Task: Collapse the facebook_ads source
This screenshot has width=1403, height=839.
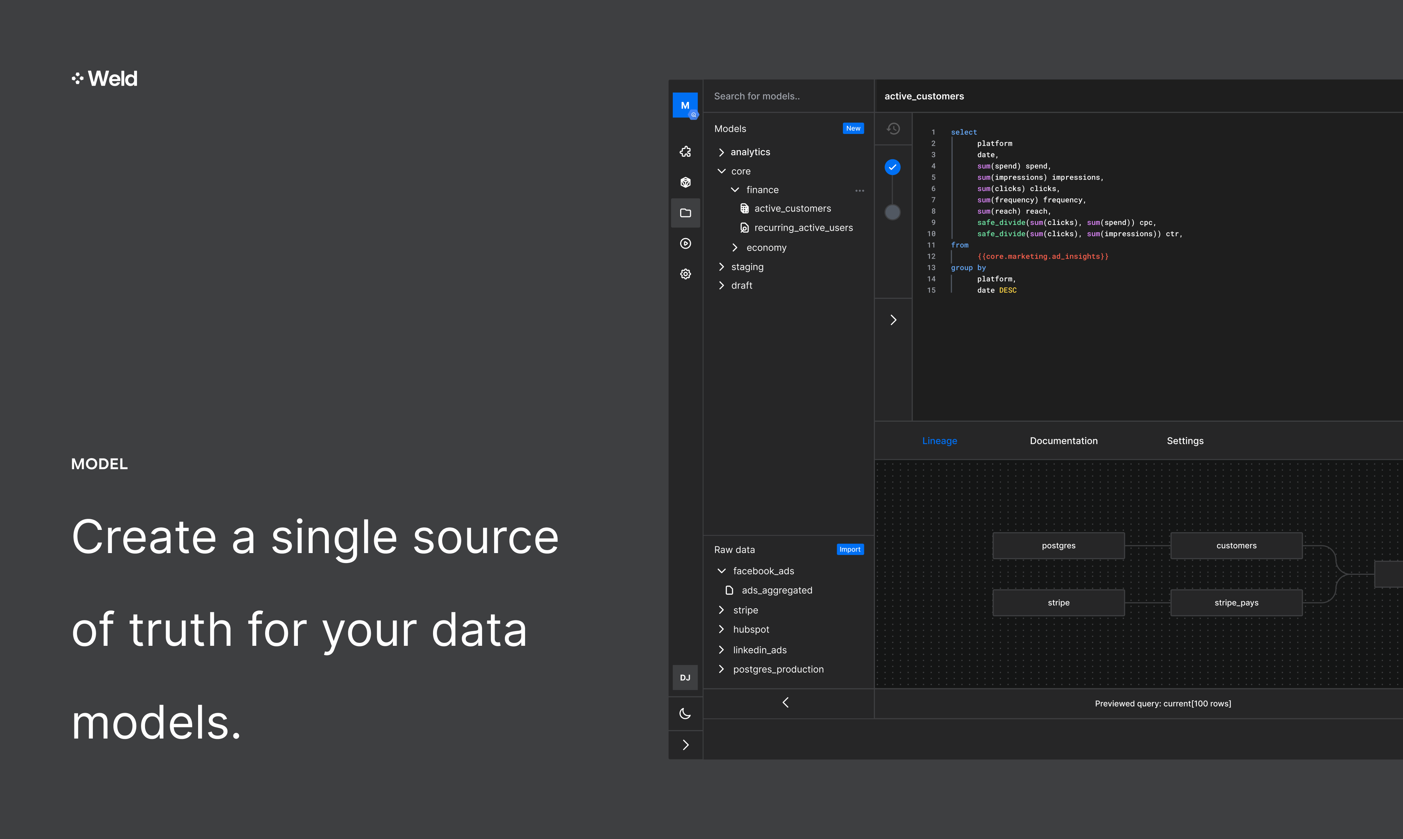Action: (x=721, y=571)
